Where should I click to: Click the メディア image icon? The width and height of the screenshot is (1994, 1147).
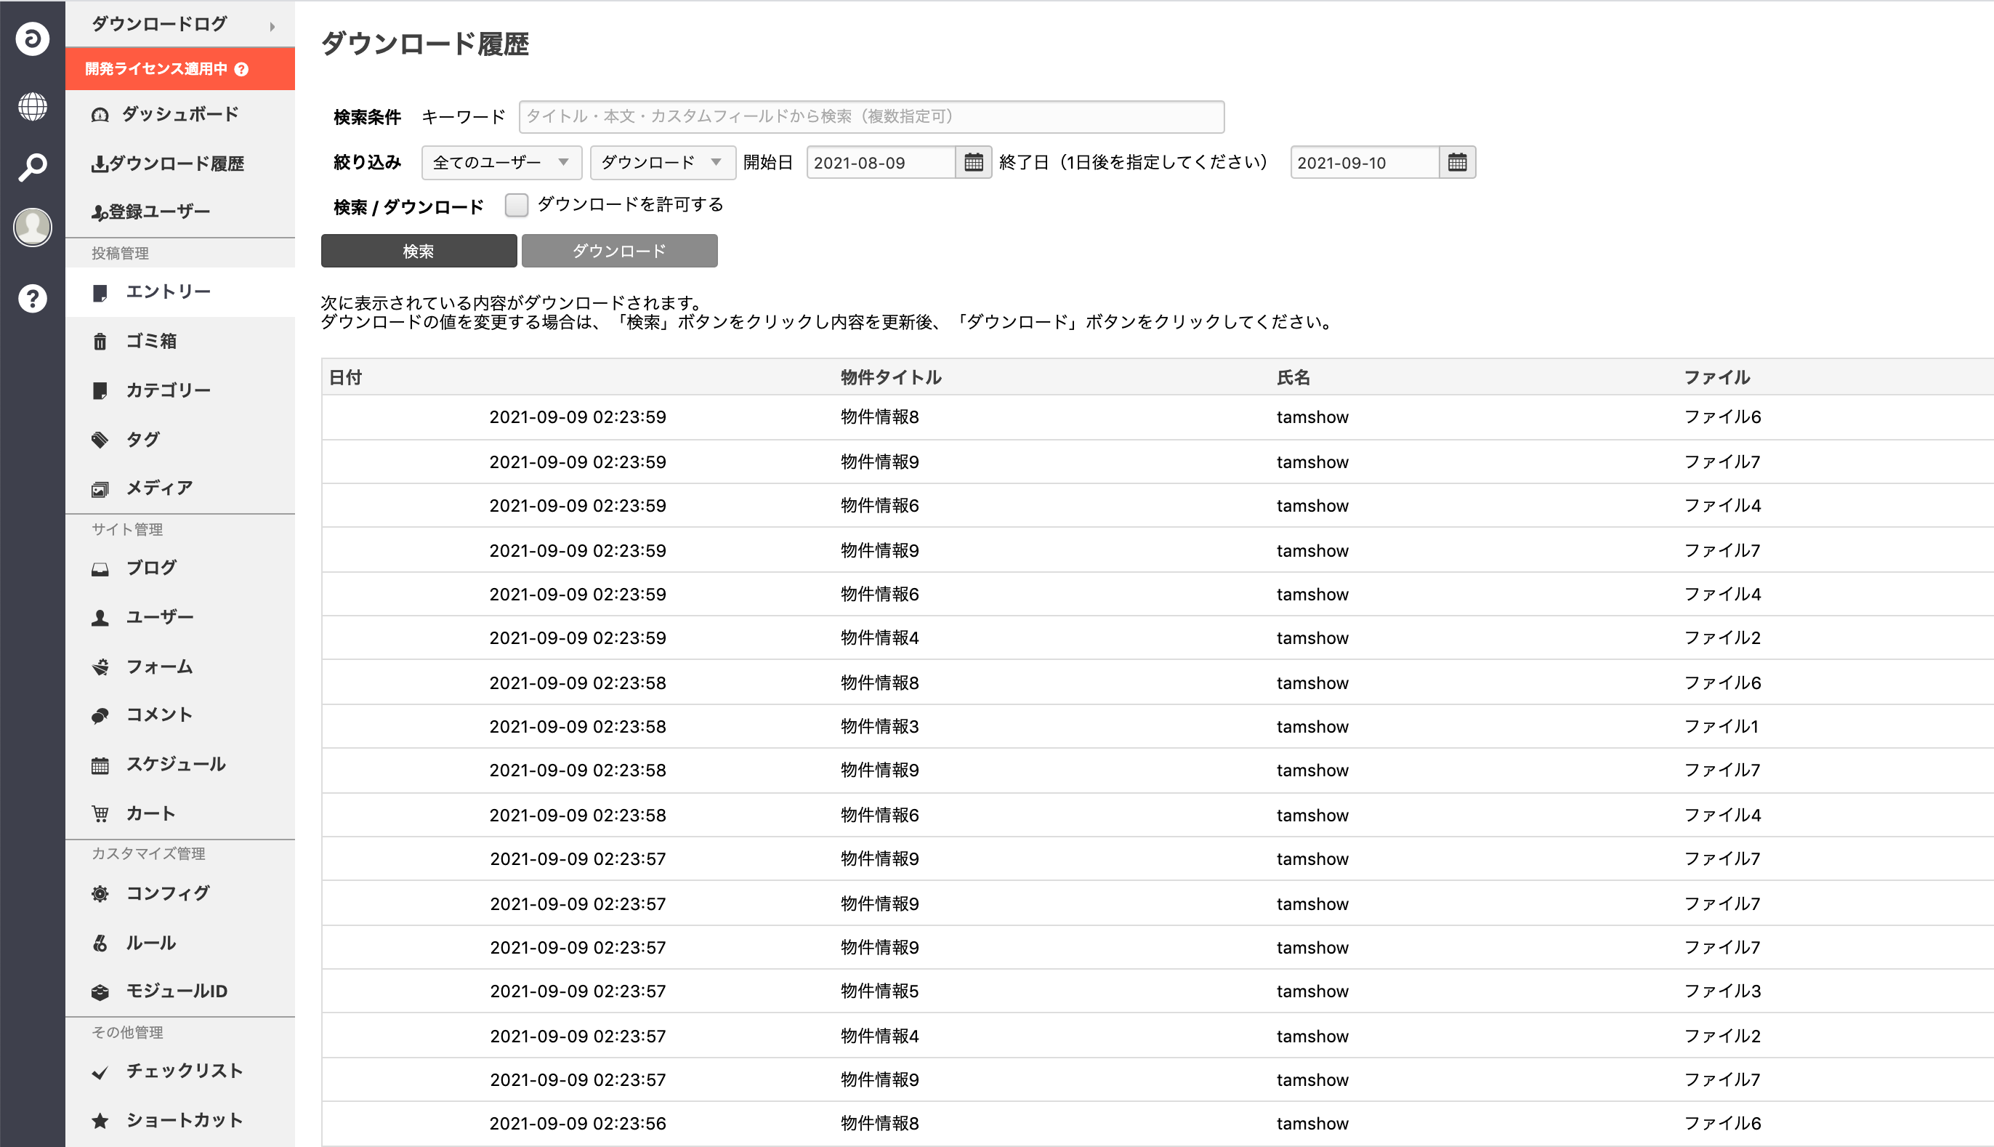[100, 489]
